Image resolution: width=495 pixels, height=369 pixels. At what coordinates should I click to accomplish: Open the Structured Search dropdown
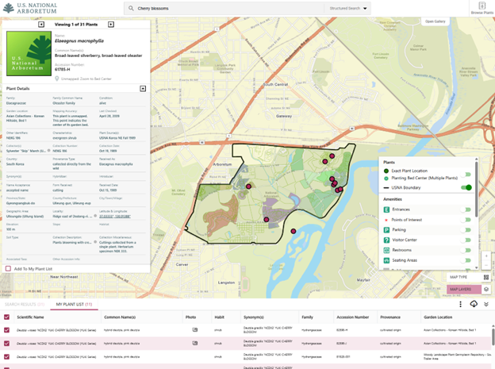tap(348, 8)
